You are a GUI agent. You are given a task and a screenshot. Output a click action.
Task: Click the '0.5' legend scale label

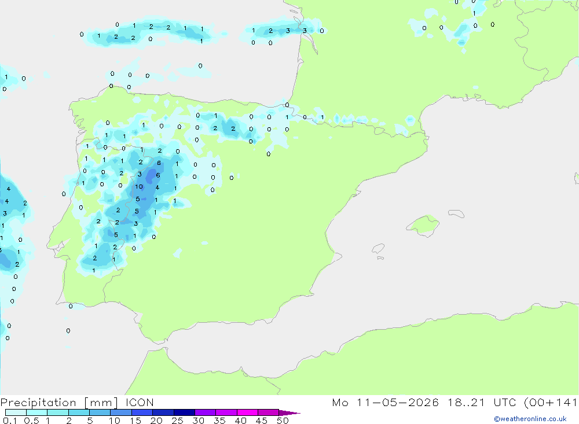31,421
